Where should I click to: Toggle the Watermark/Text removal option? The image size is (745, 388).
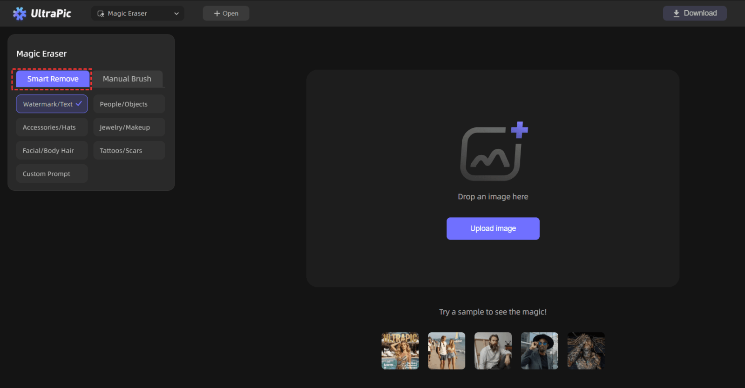point(52,104)
